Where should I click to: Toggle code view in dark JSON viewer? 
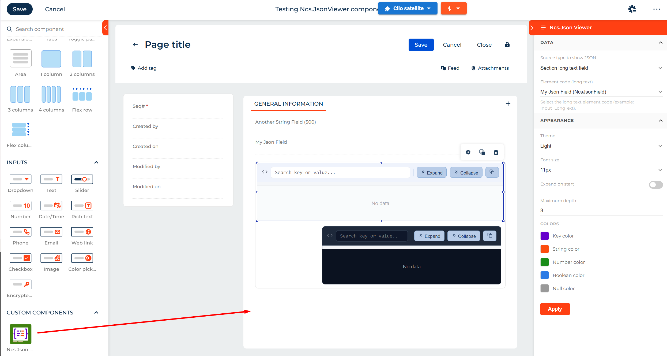[x=330, y=235]
